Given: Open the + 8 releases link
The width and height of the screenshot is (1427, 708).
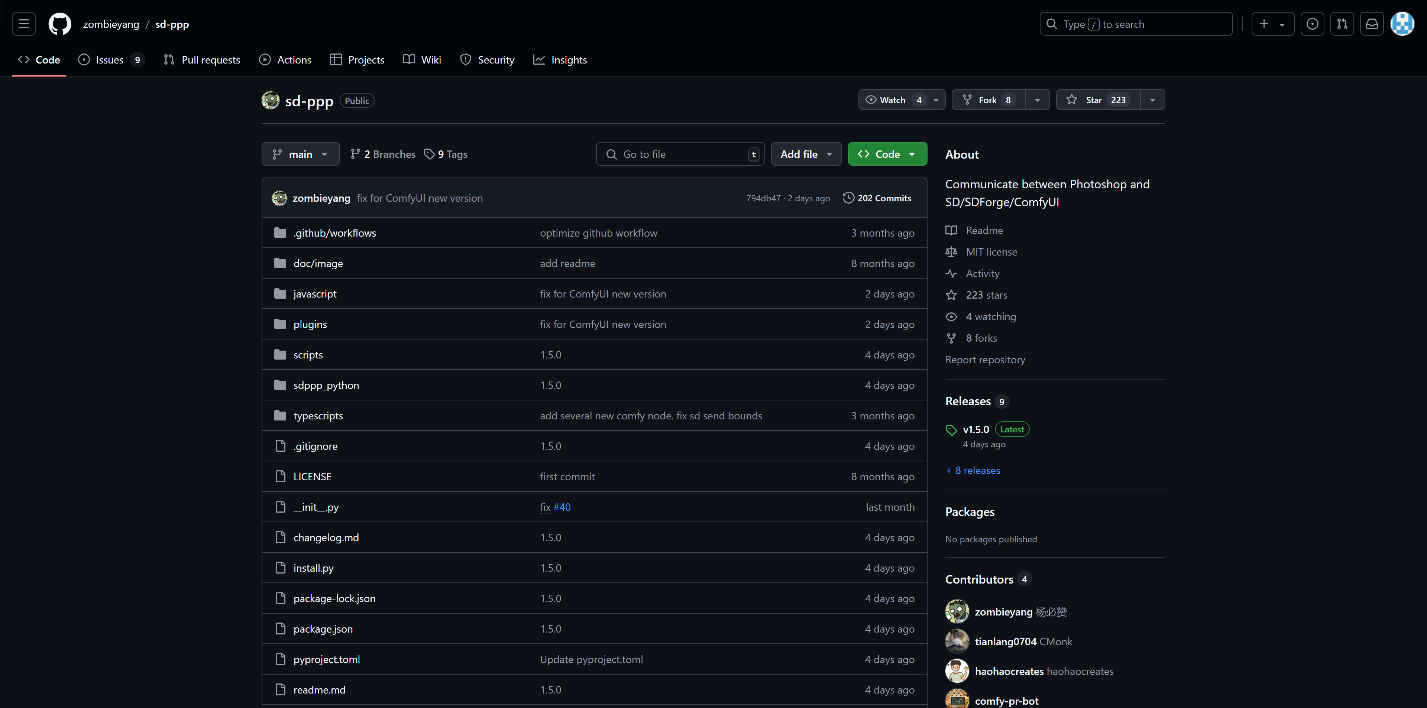Looking at the screenshot, I should click(973, 470).
